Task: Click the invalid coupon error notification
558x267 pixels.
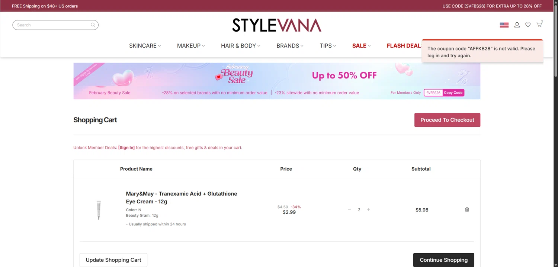Action: [482, 51]
